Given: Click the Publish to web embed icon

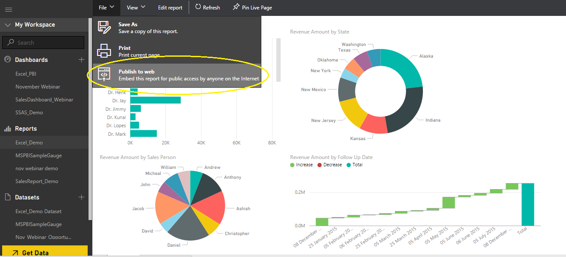Looking at the screenshot, I should click(104, 74).
